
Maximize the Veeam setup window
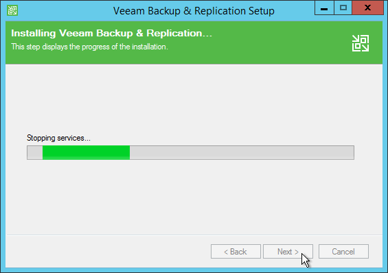[343, 8]
